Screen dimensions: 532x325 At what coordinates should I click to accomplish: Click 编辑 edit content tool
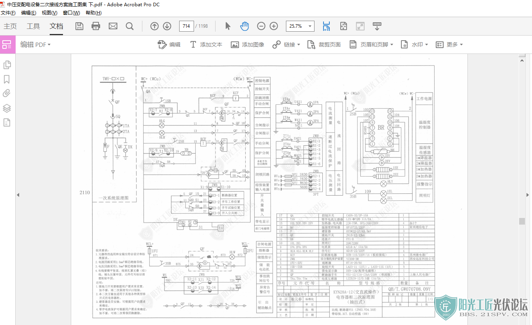[169, 45]
